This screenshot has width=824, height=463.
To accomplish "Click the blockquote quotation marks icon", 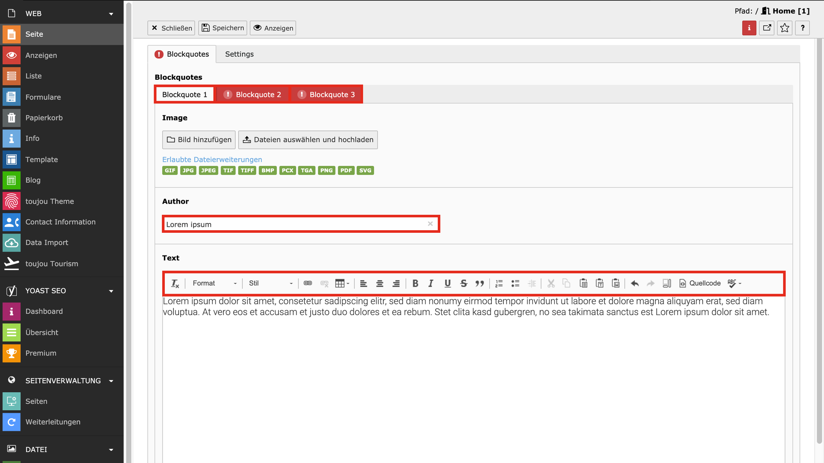I will [479, 283].
